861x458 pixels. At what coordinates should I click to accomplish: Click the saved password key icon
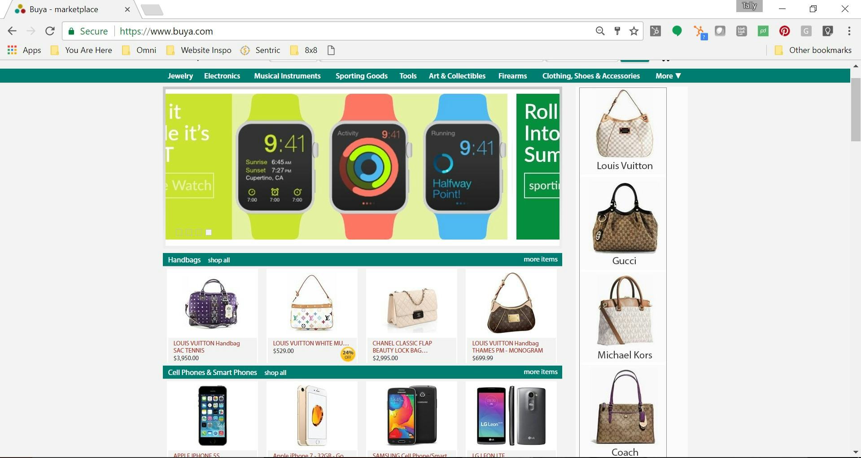click(x=617, y=31)
